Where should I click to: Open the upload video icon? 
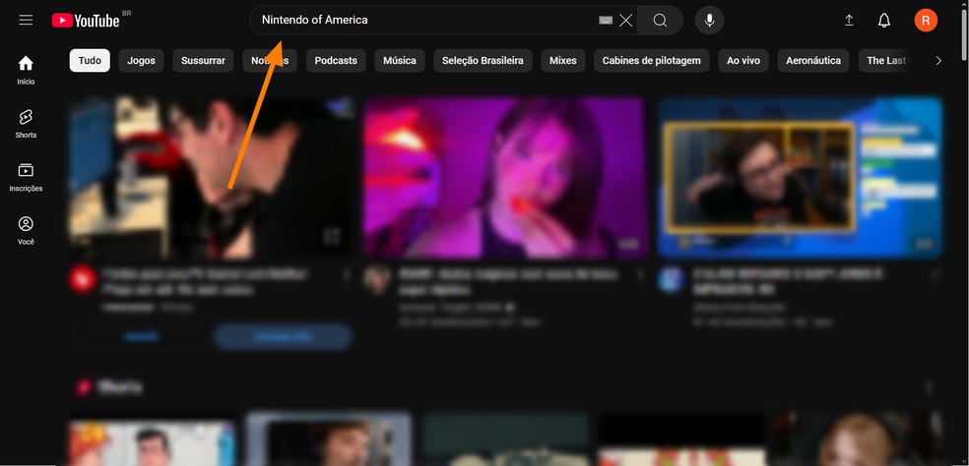[849, 21]
